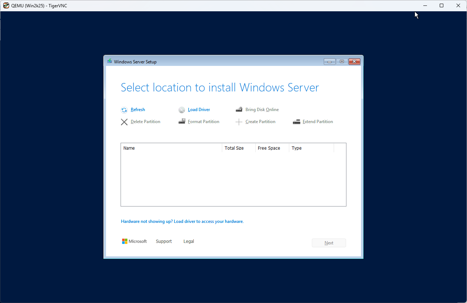Screen dimensions: 467x303
Task: Click the Format Partition drive icon
Action: point(182,122)
